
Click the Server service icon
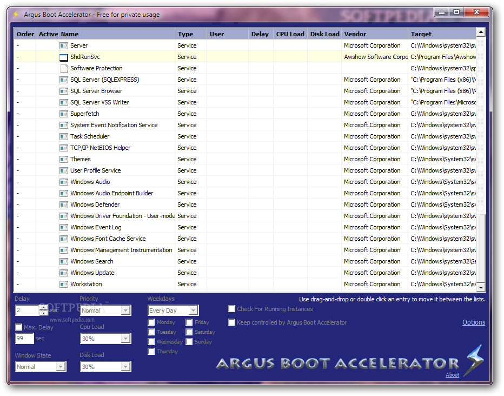(x=64, y=46)
